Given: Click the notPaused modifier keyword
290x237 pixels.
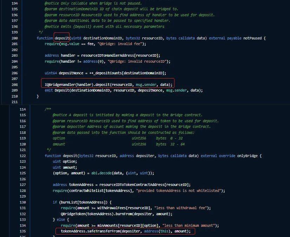Looking at the screenshot, I should (x=253, y=38).
